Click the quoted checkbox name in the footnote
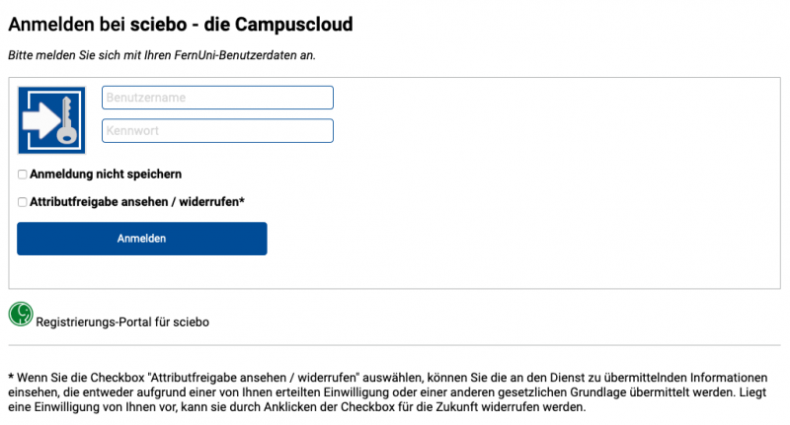The height and width of the screenshot is (425, 790). (x=254, y=378)
